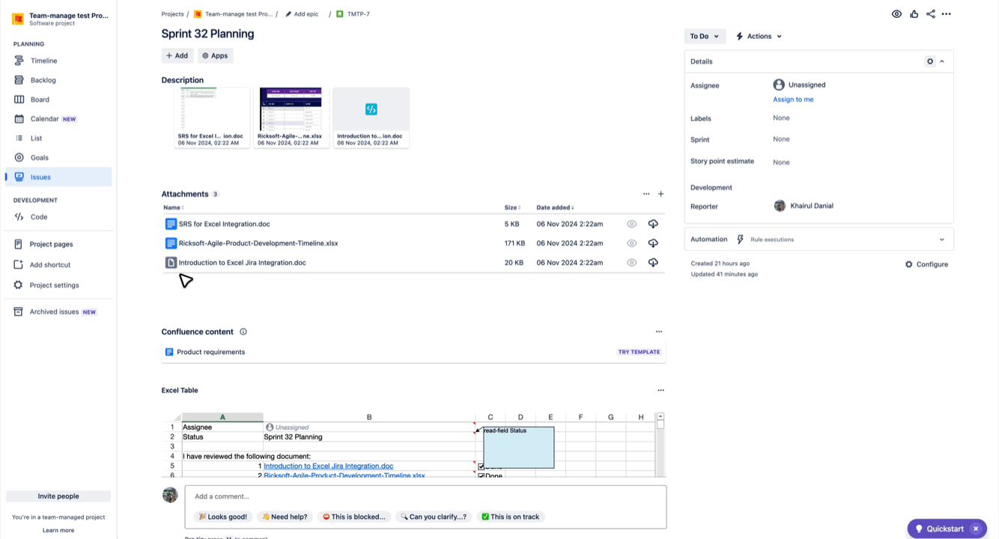This screenshot has height=539, width=999.
Task: Open Backlog in the sidebar
Action: (x=43, y=80)
